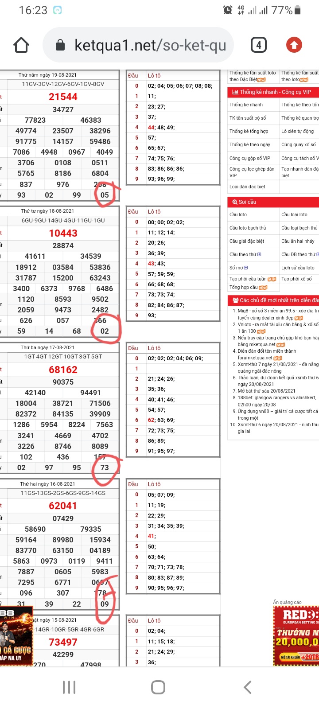
Task: Open Cầu loto bạch thủ link
Action: [248, 228]
